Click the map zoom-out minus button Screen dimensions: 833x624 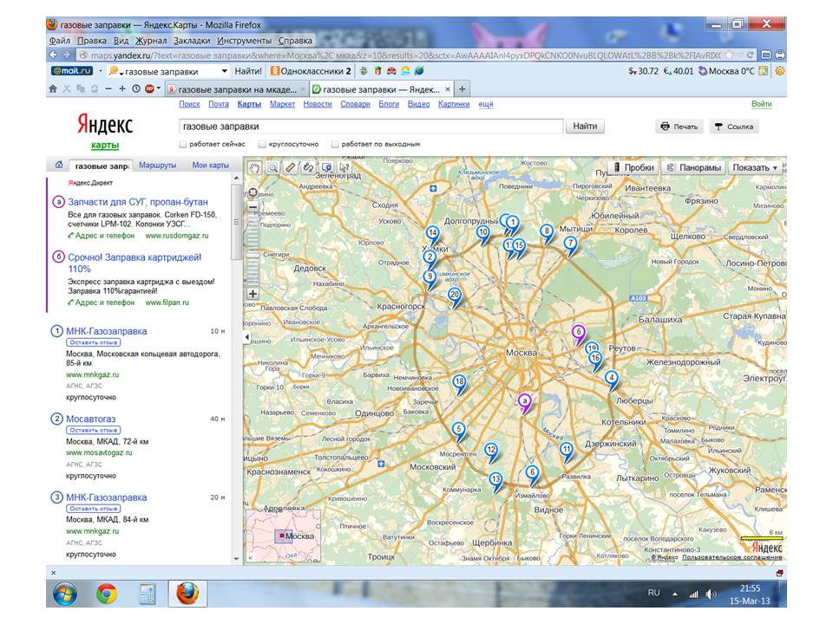click(253, 208)
